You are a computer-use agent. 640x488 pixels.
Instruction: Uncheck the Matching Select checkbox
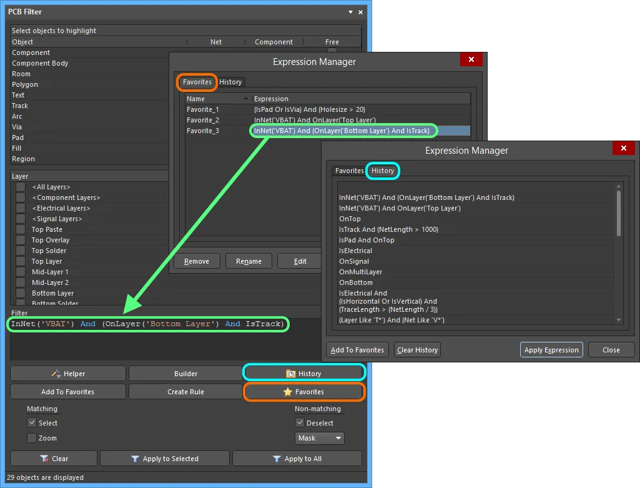pyautogui.click(x=32, y=422)
